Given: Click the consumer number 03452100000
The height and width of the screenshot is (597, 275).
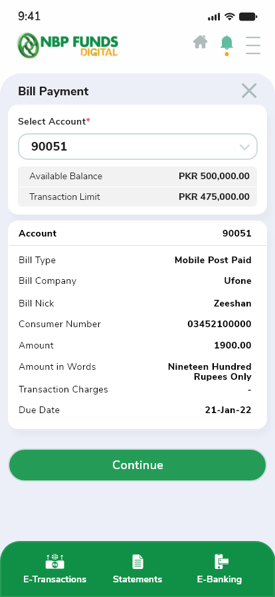Looking at the screenshot, I should [220, 324].
